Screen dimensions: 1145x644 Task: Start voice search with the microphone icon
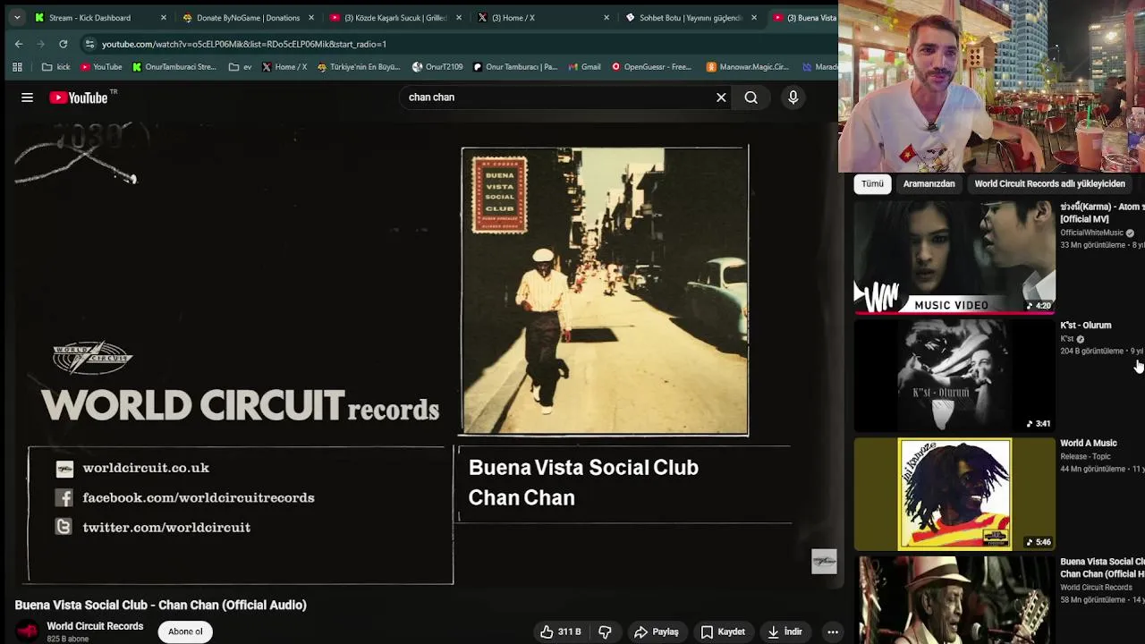[793, 97]
